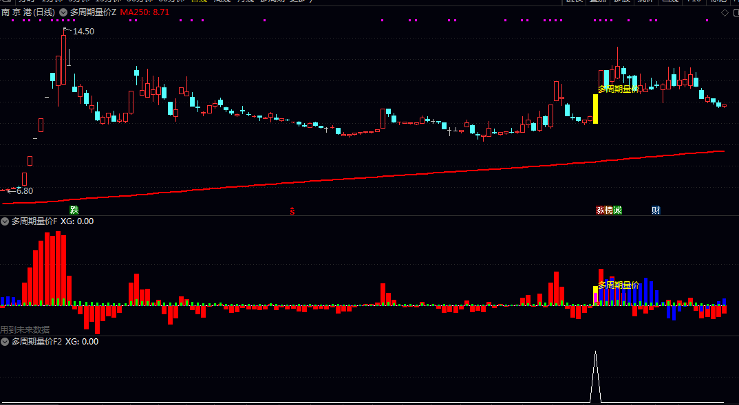This screenshot has height=405, width=739.
Task: Click the green 跌 info marker
Action: click(74, 210)
